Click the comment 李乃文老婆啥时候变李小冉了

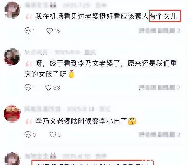(x=81, y=121)
